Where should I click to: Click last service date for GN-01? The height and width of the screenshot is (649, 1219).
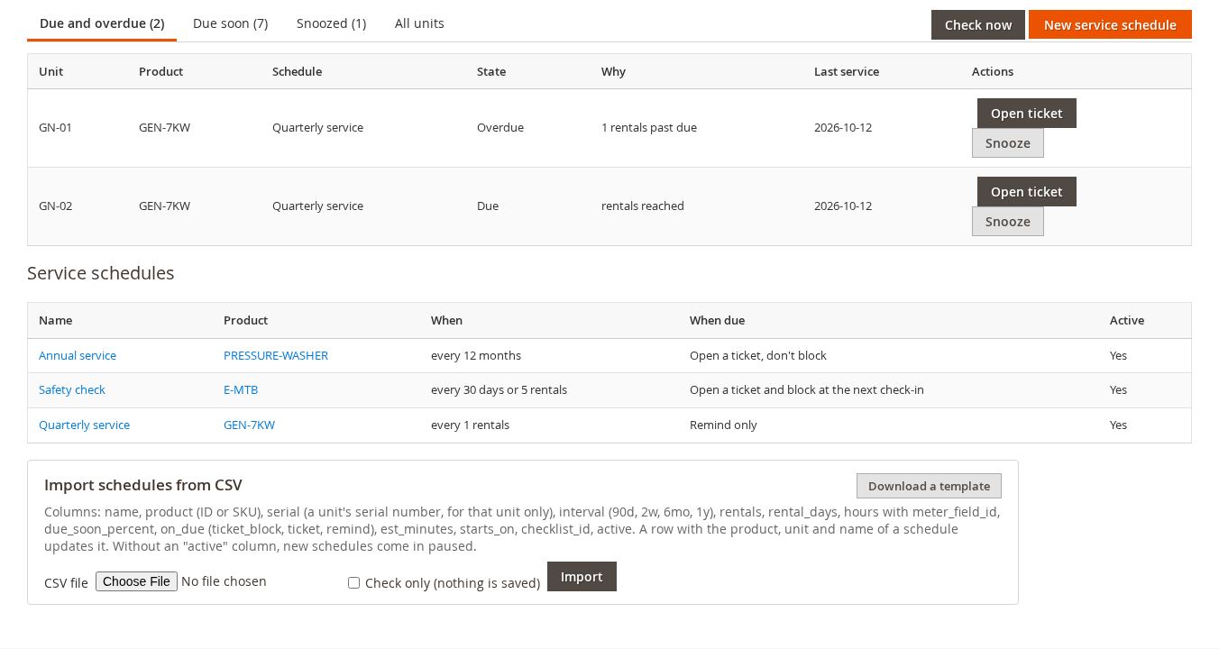click(x=843, y=128)
